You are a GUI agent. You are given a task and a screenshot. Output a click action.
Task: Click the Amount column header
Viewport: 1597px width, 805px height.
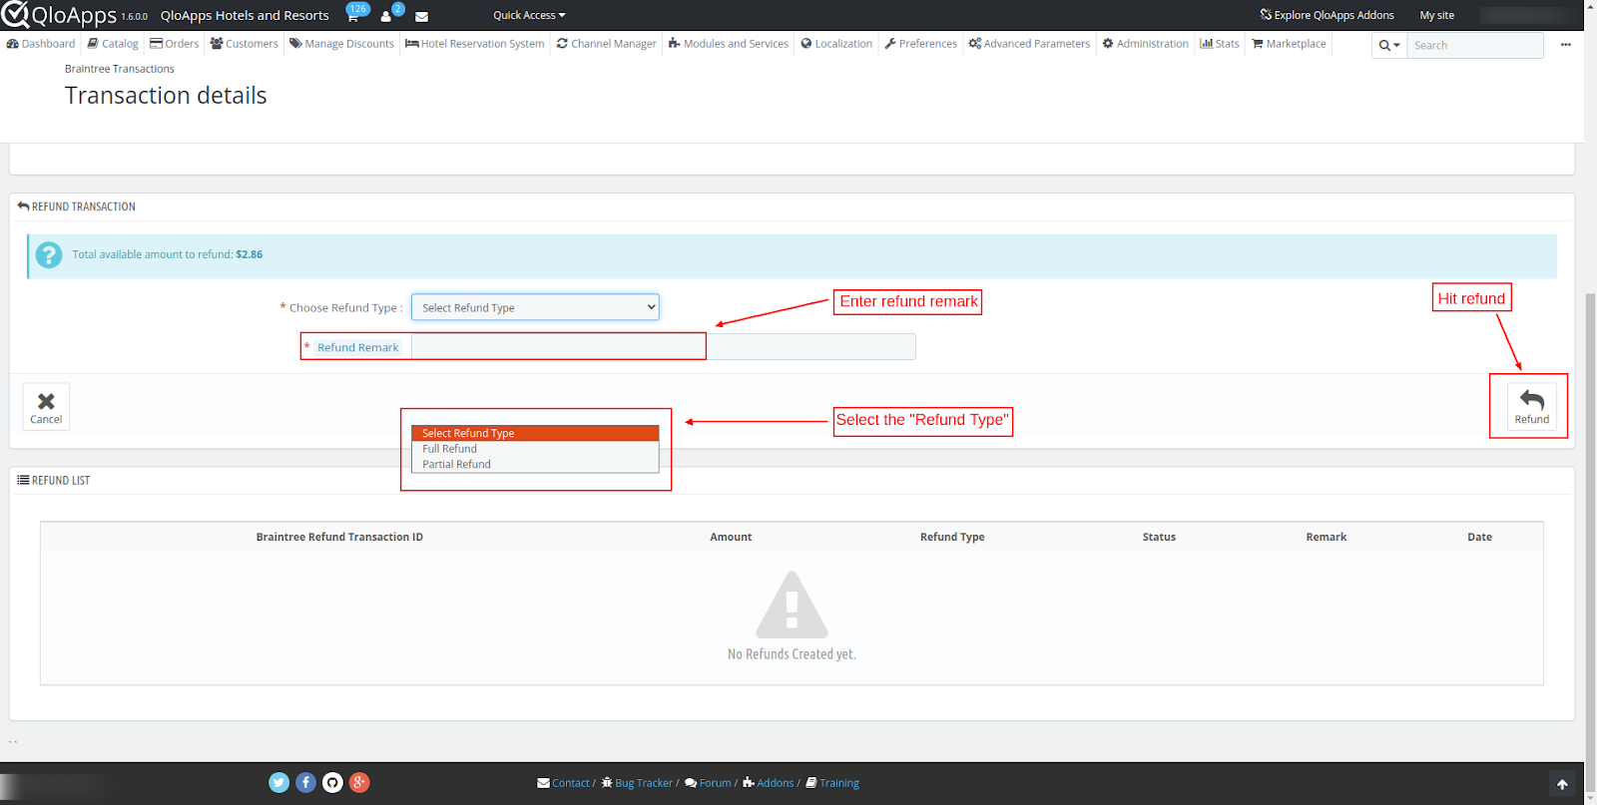(731, 537)
